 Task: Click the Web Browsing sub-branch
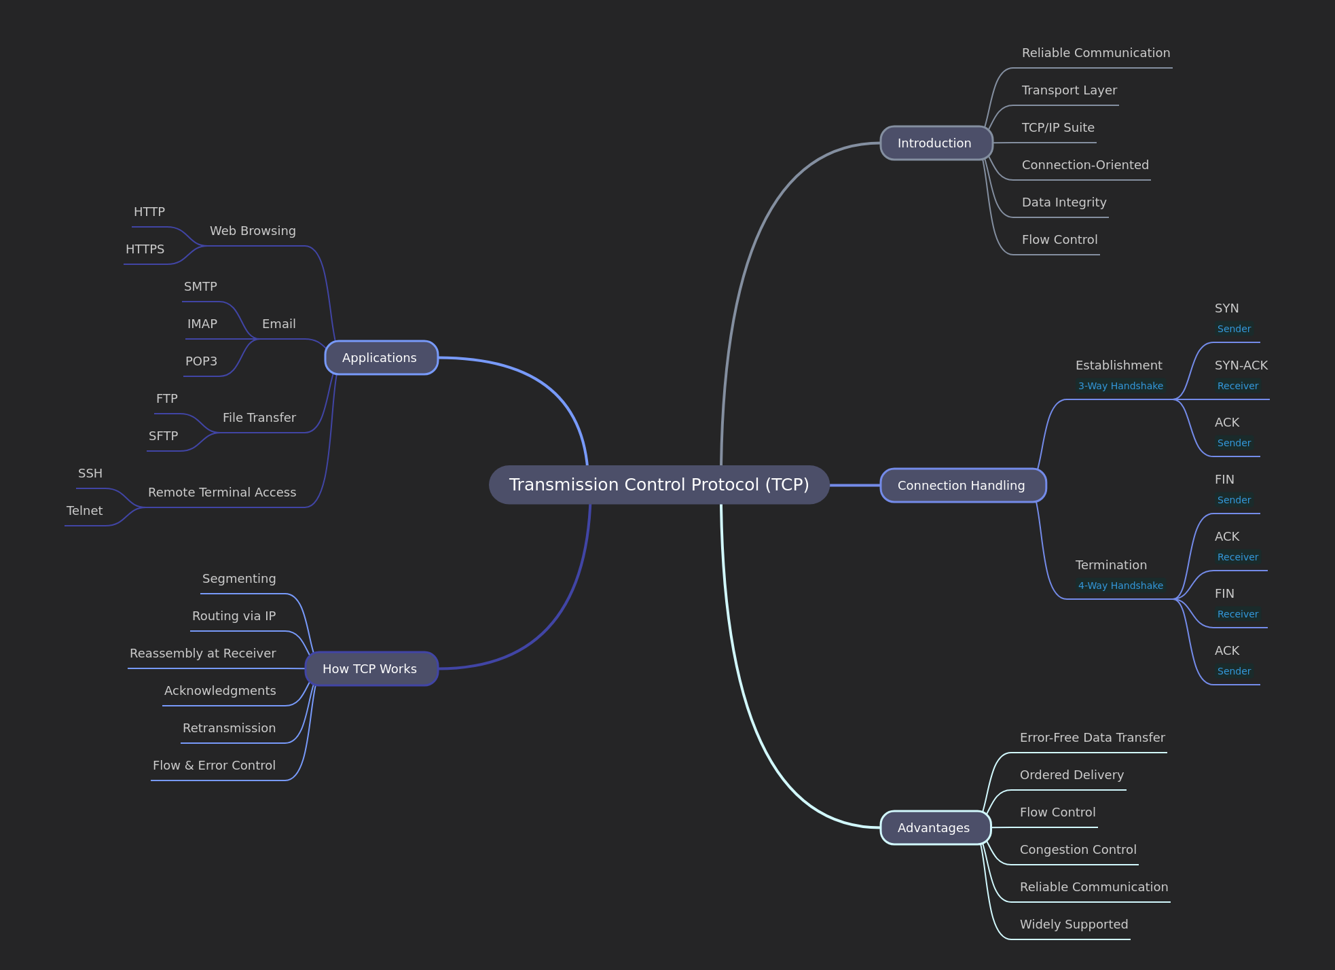coord(253,231)
